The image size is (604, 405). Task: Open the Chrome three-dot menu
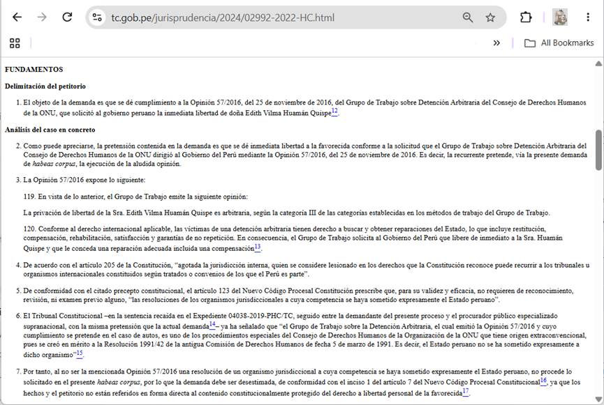pyautogui.click(x=588, y=17)
